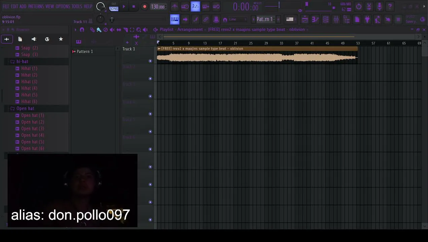
Task: Open the Playlist view icon
Action: click(x=305, y=19)
